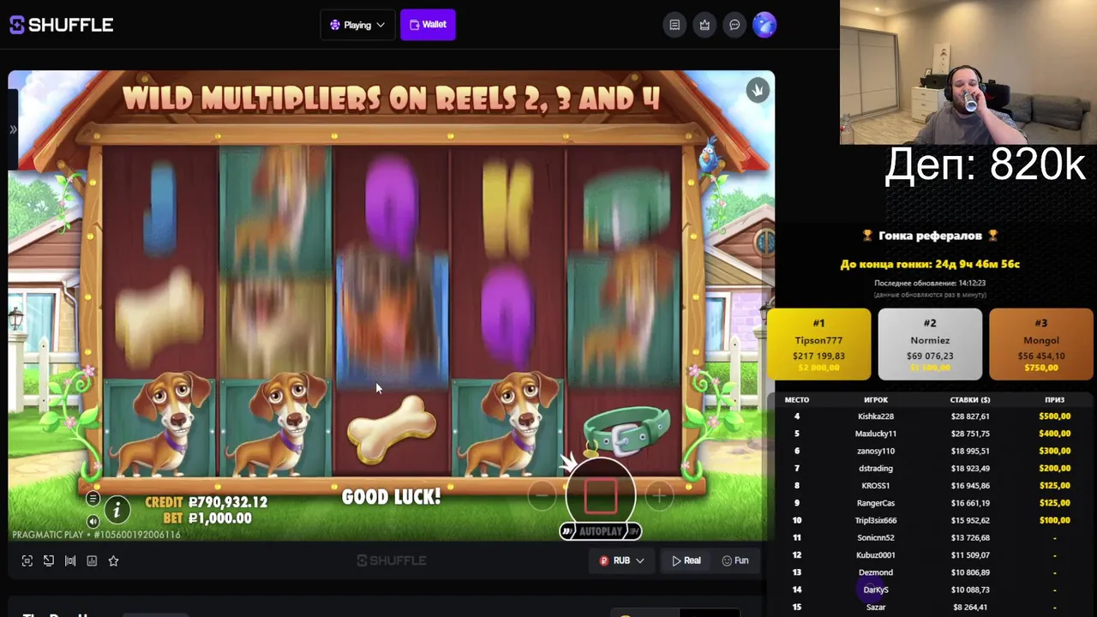Open the slot game menu icon
The image size is (1097, 617).
[x=93, y=499]
